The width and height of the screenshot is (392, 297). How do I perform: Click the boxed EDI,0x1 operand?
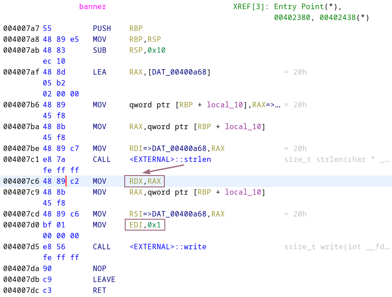[145, 225]
